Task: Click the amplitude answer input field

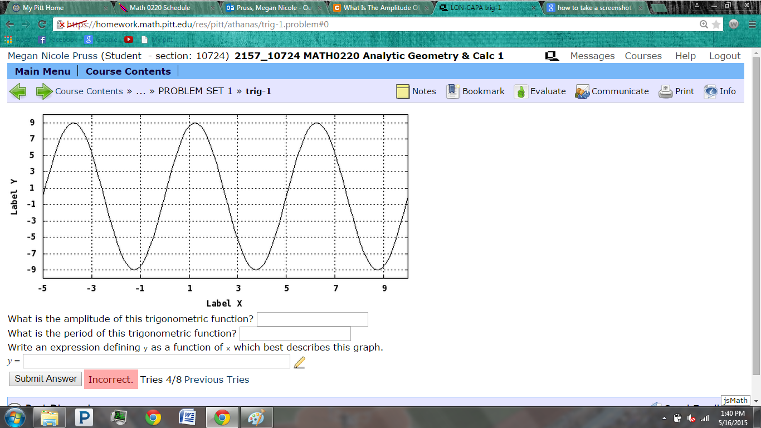Action: pyautogui.click(x=312, y=319)
